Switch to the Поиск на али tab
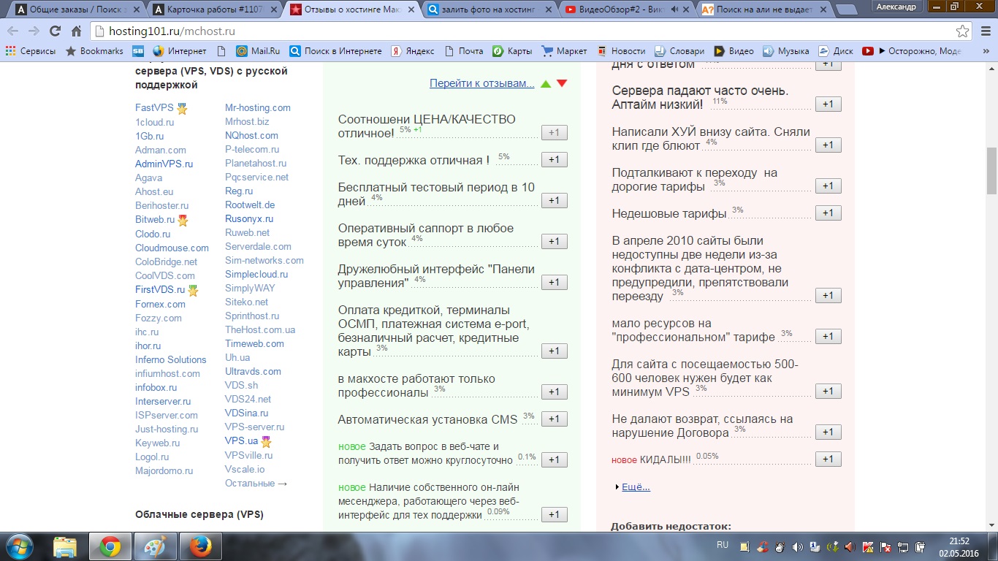This screenshot has height=561, width=998. point(764,9)
